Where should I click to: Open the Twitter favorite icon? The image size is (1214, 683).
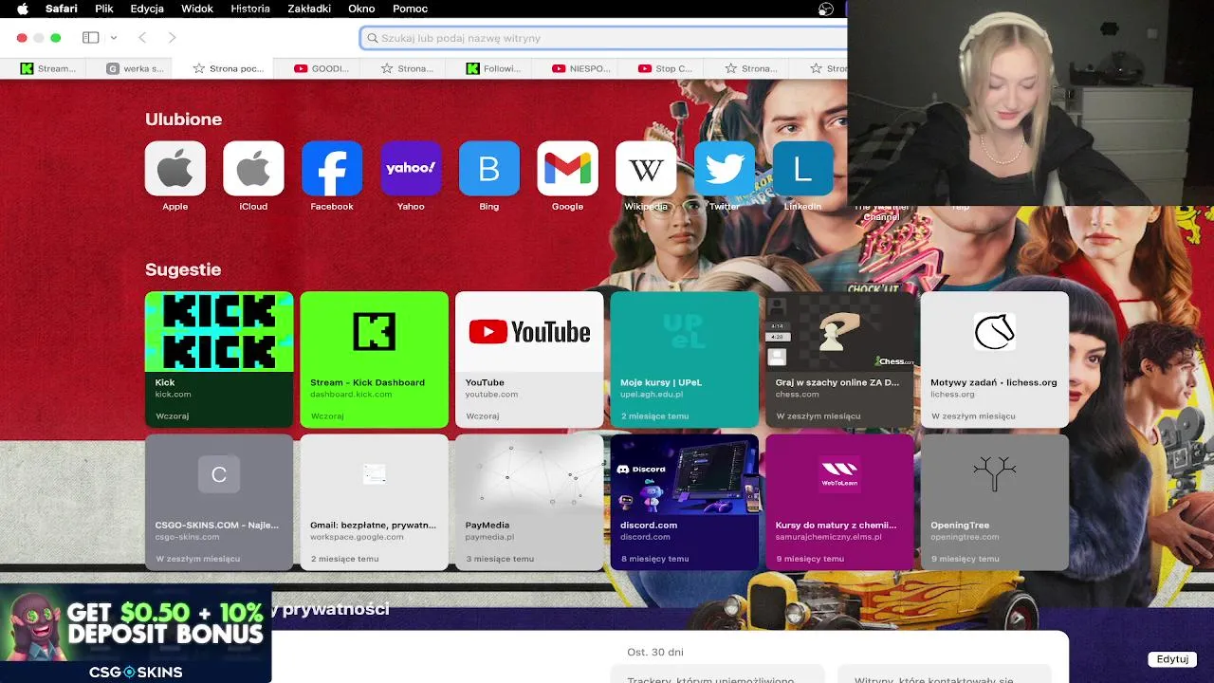click(x=725, y=169)
